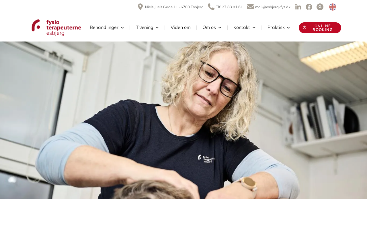The image size is (367, 229).
Task: Switch language via the UK flag
Action: click(x=333, y=7)
